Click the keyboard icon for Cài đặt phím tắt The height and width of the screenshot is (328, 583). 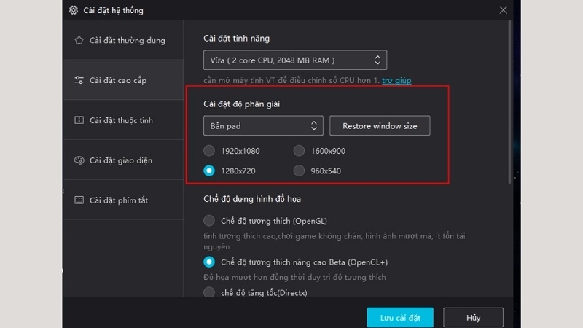79,200
